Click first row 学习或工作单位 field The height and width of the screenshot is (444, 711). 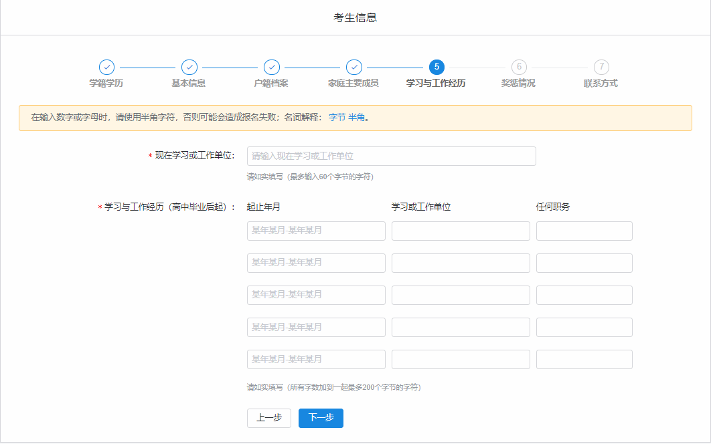461,231
